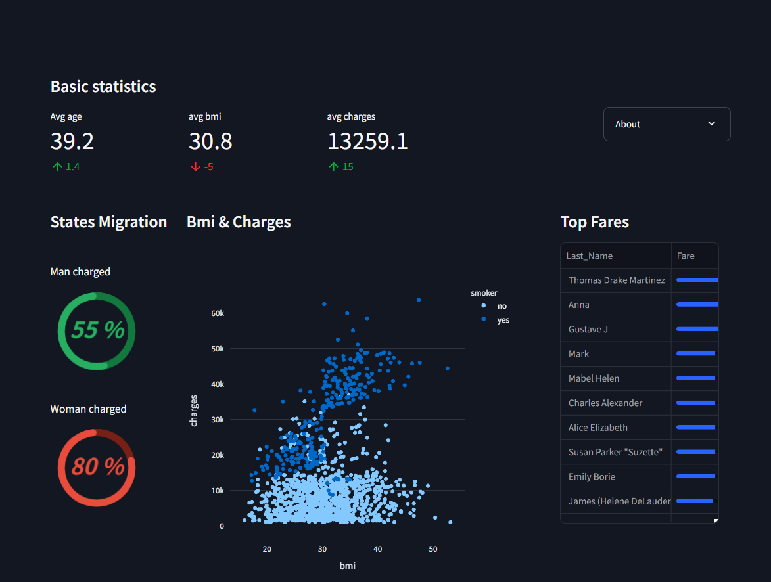The image size is (771, 582).
Task: Click the green up arrow delta 15
Action: pos(340,167)
